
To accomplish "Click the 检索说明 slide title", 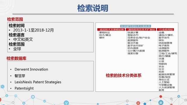I will (93, 8).
